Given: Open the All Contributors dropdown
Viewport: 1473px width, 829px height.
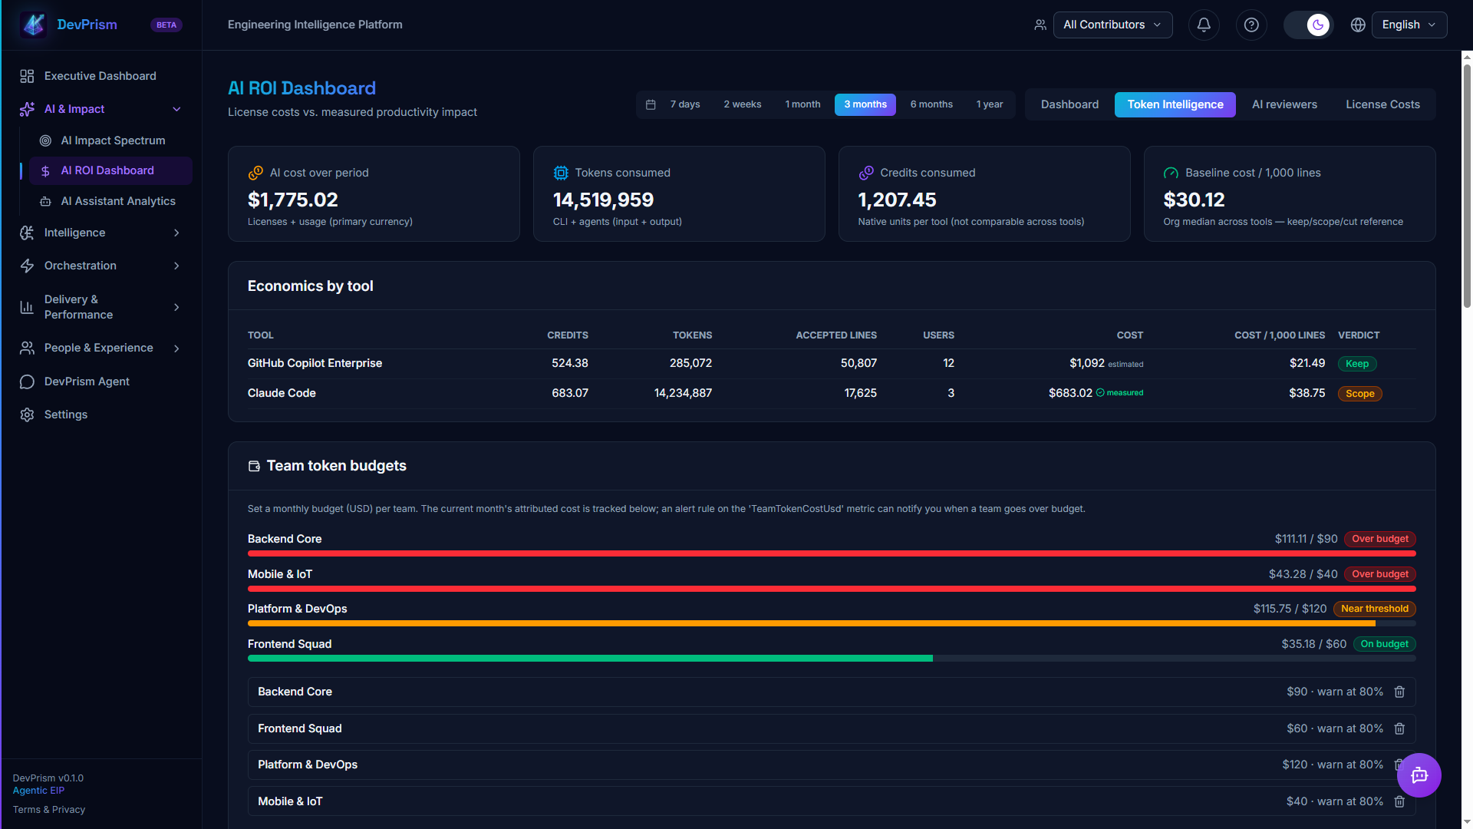Looking at the screenshot, I should [x=1112, y=25].
